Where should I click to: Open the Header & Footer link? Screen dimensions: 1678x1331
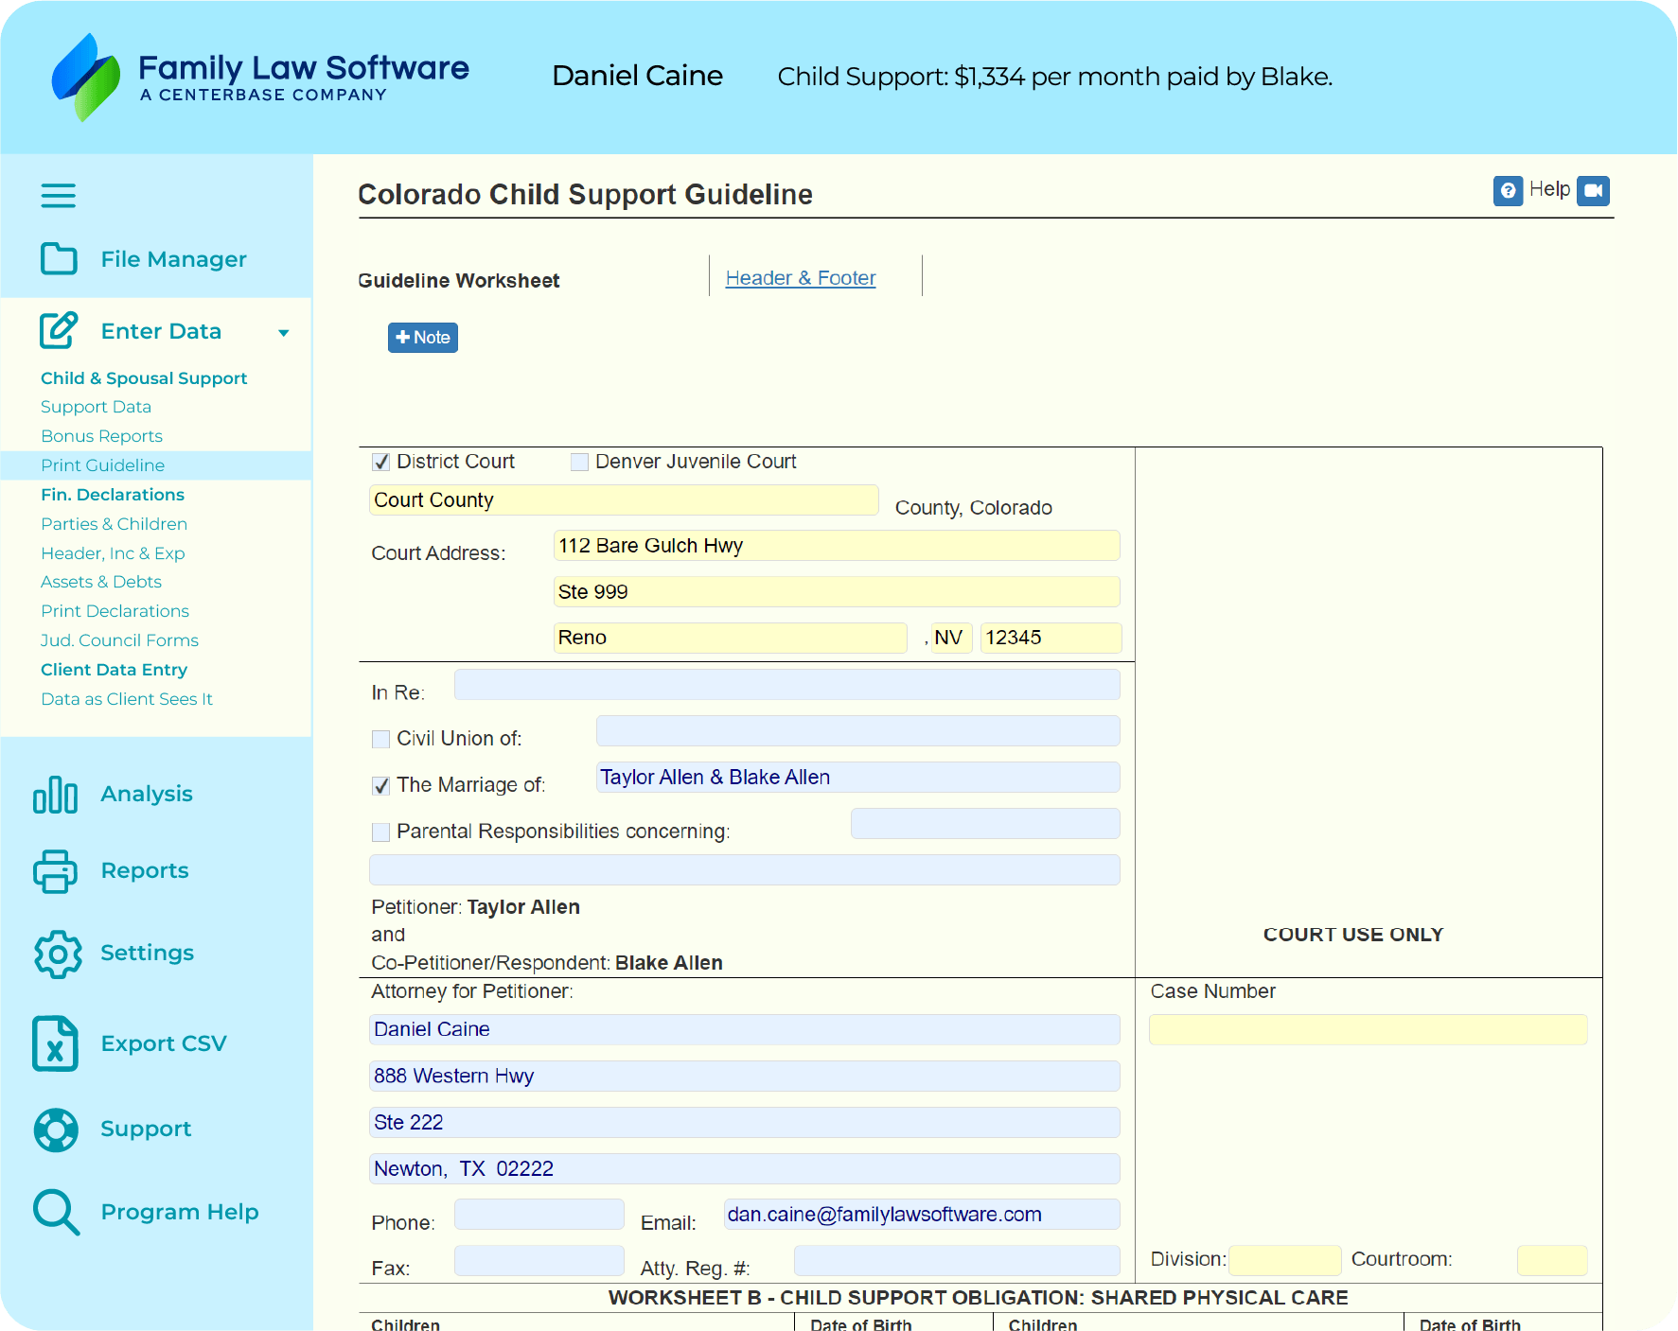pos(800,278)
